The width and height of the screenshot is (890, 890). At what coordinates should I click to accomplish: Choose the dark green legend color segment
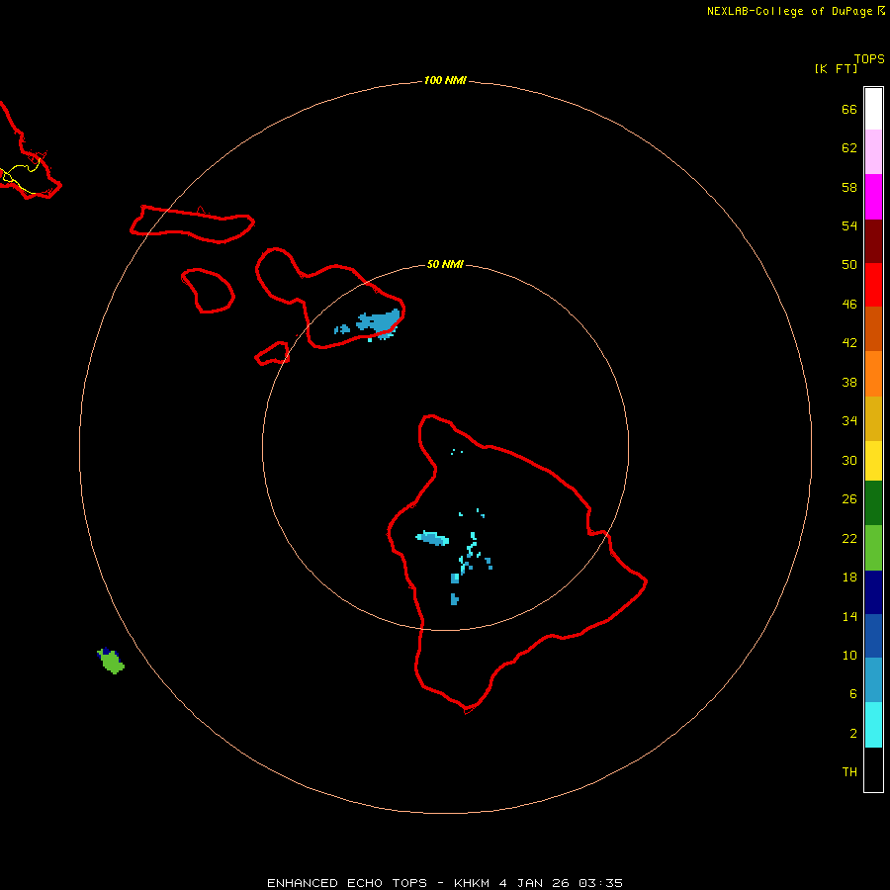click(873, 503)
